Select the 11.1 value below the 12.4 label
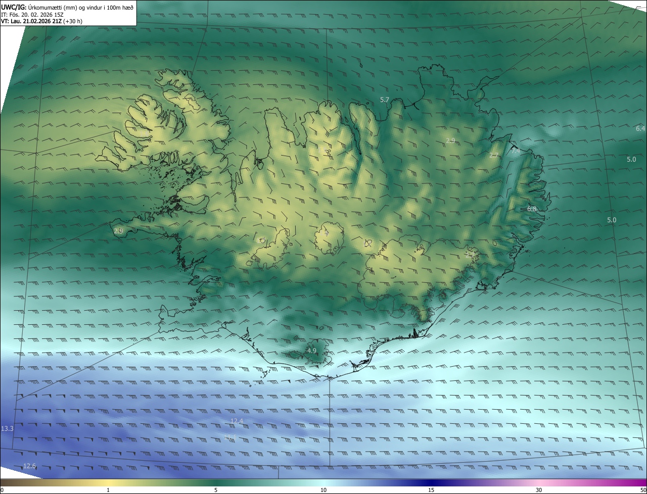Viewport: 647px width, 494px height. pos(230,437)
